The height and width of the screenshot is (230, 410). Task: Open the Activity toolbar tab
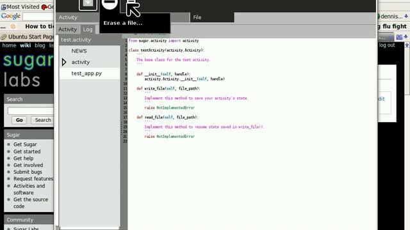coord(68,17)
